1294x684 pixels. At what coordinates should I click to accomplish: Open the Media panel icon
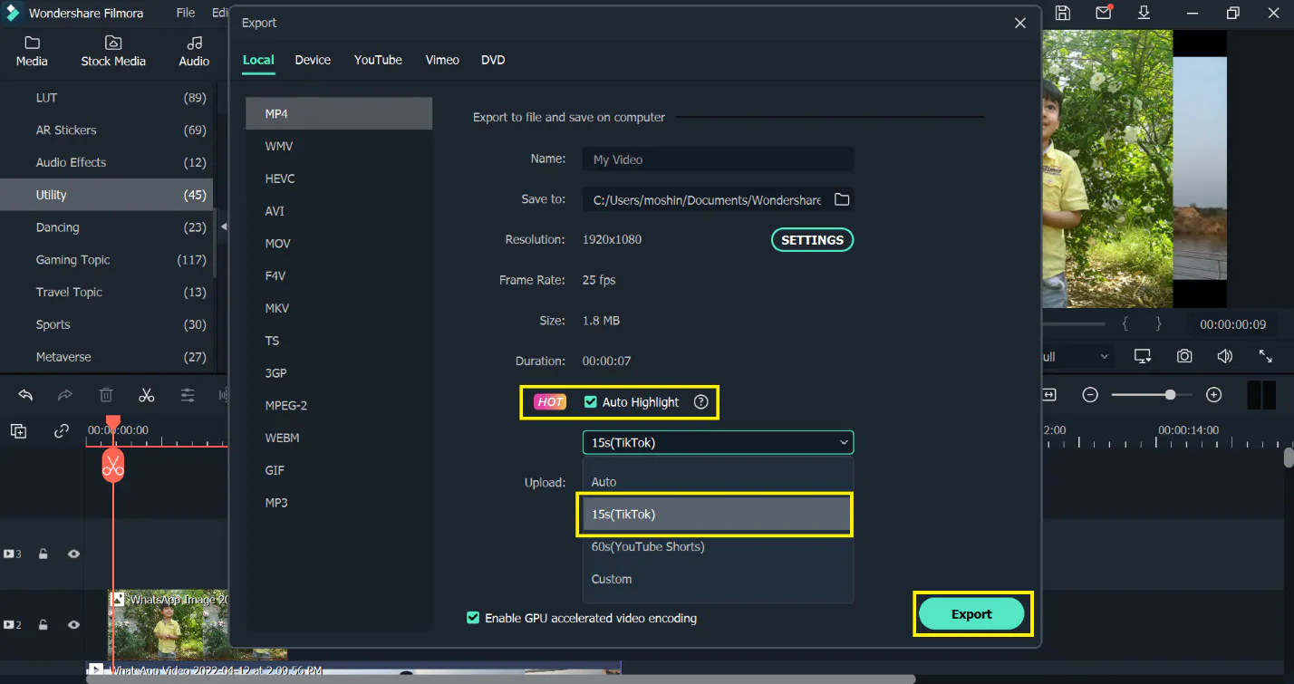coord(32,43)
